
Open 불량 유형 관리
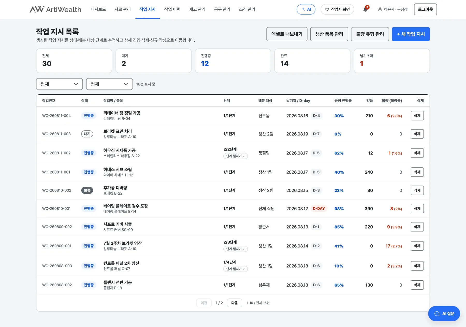(x=370, y=34)
